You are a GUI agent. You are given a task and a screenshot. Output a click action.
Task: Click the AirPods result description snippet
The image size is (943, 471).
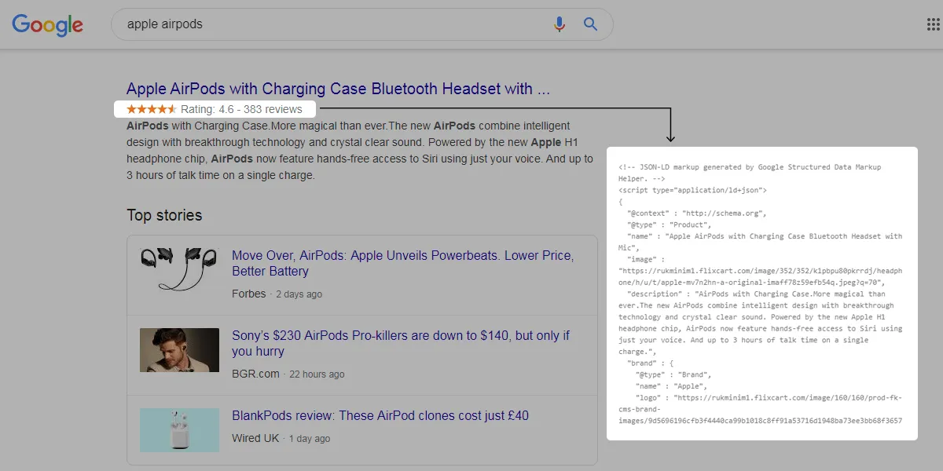(x=359, y=151)
